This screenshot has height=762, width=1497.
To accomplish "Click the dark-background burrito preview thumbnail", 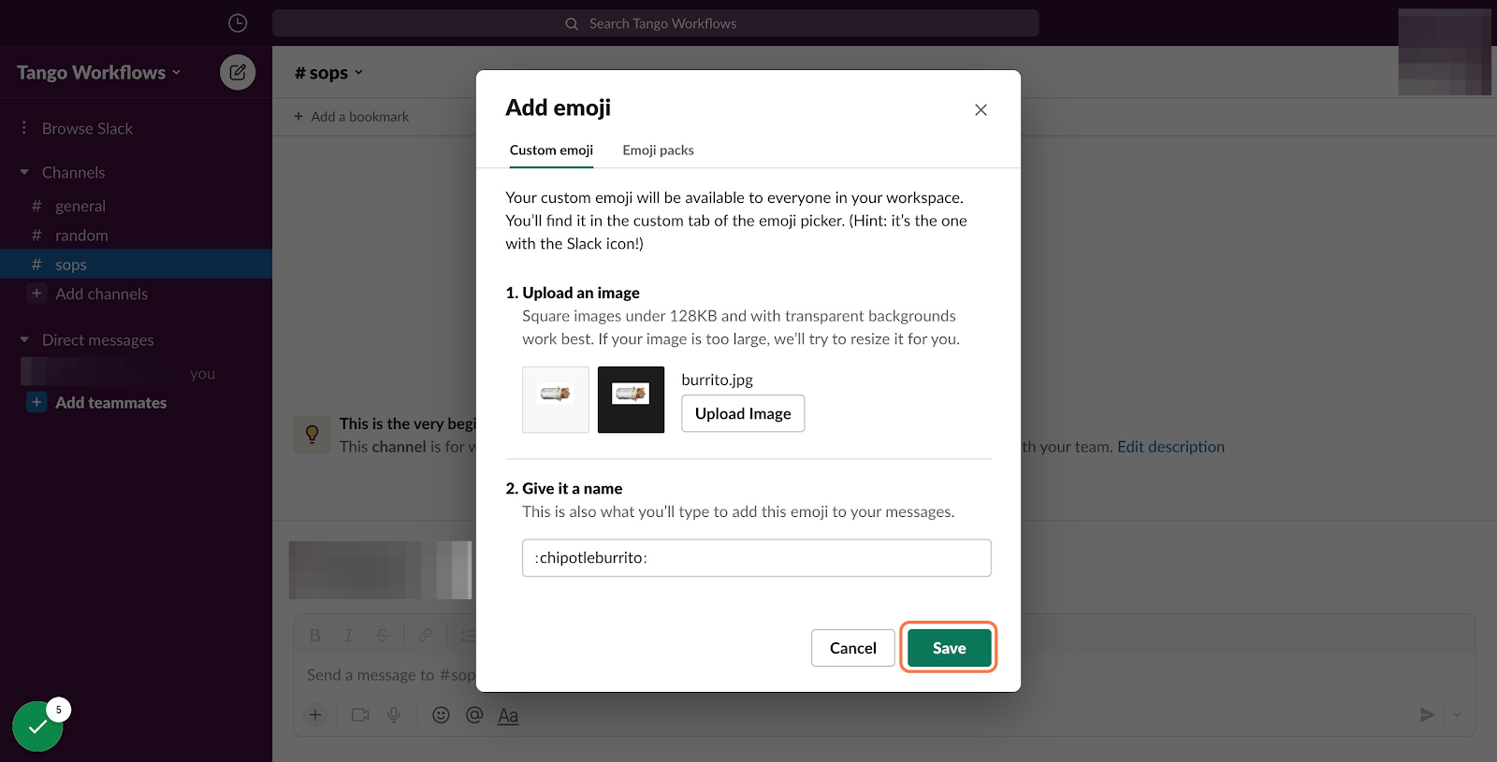I will (631, 399).
